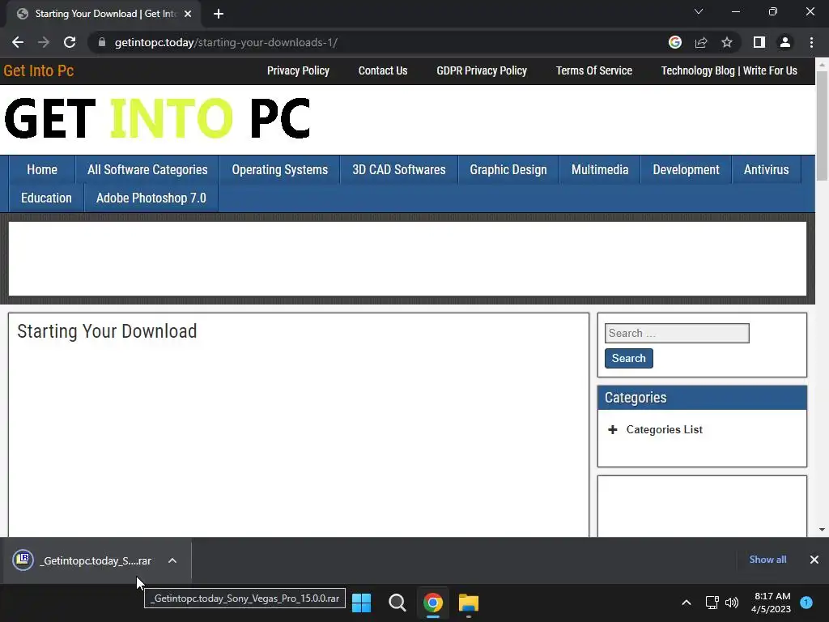The width and height of the screenshot is (829, 622).
Task: Open the tab search dropdown
Action: point(699,11)
